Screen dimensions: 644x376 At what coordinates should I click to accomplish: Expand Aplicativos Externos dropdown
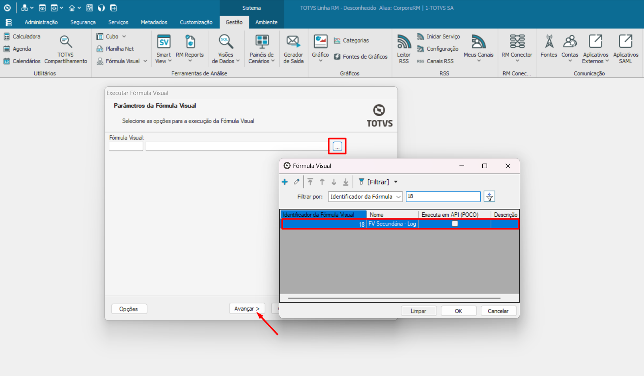pyautogui.click(x=607, y=61)
